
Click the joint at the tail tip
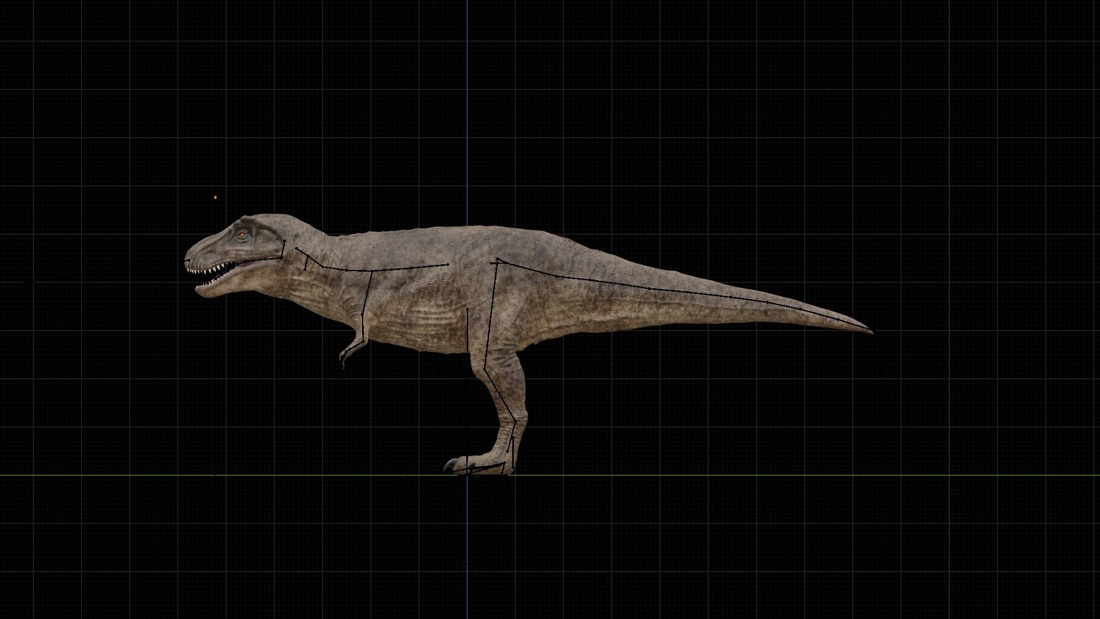click(871, 331)
